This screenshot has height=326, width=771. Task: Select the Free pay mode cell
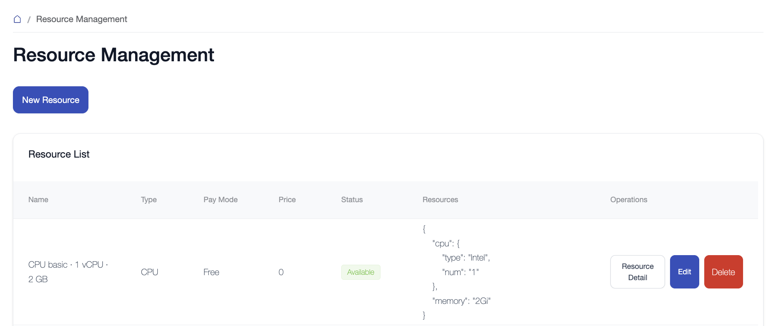[211, 272]
